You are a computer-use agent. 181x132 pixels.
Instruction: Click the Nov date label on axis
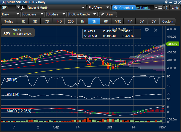[162, 127]
